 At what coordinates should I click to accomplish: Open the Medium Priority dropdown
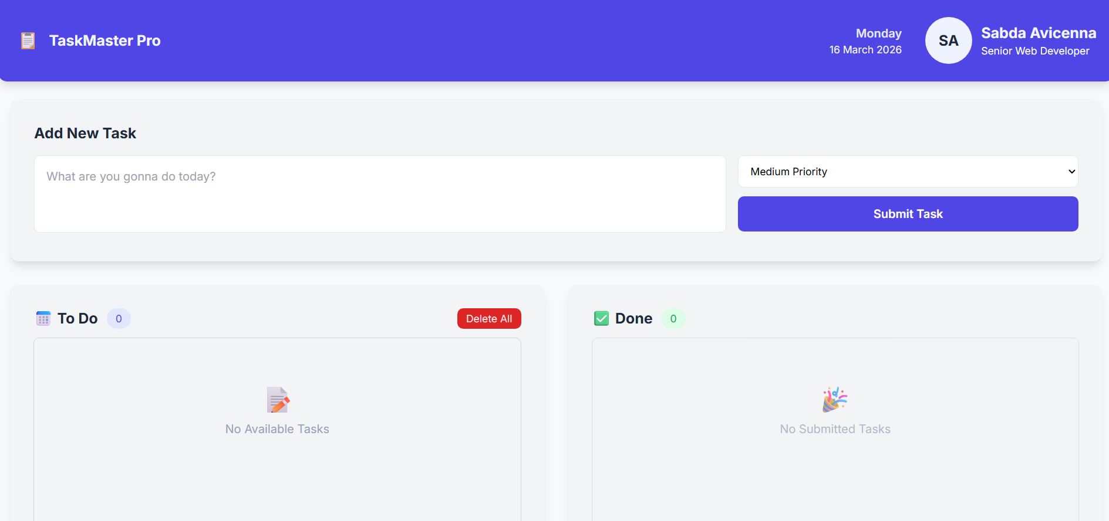(908, 172)
